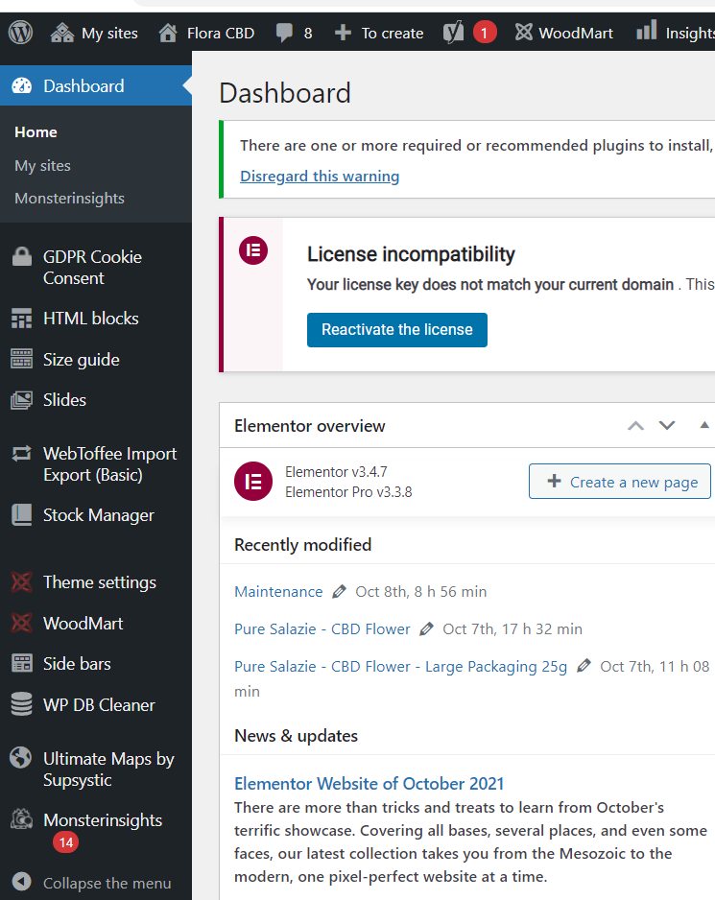Click the WP DB Cleaner database icon
The height and width of the screenshot is (900, 715).
click(x=22, y=704)
